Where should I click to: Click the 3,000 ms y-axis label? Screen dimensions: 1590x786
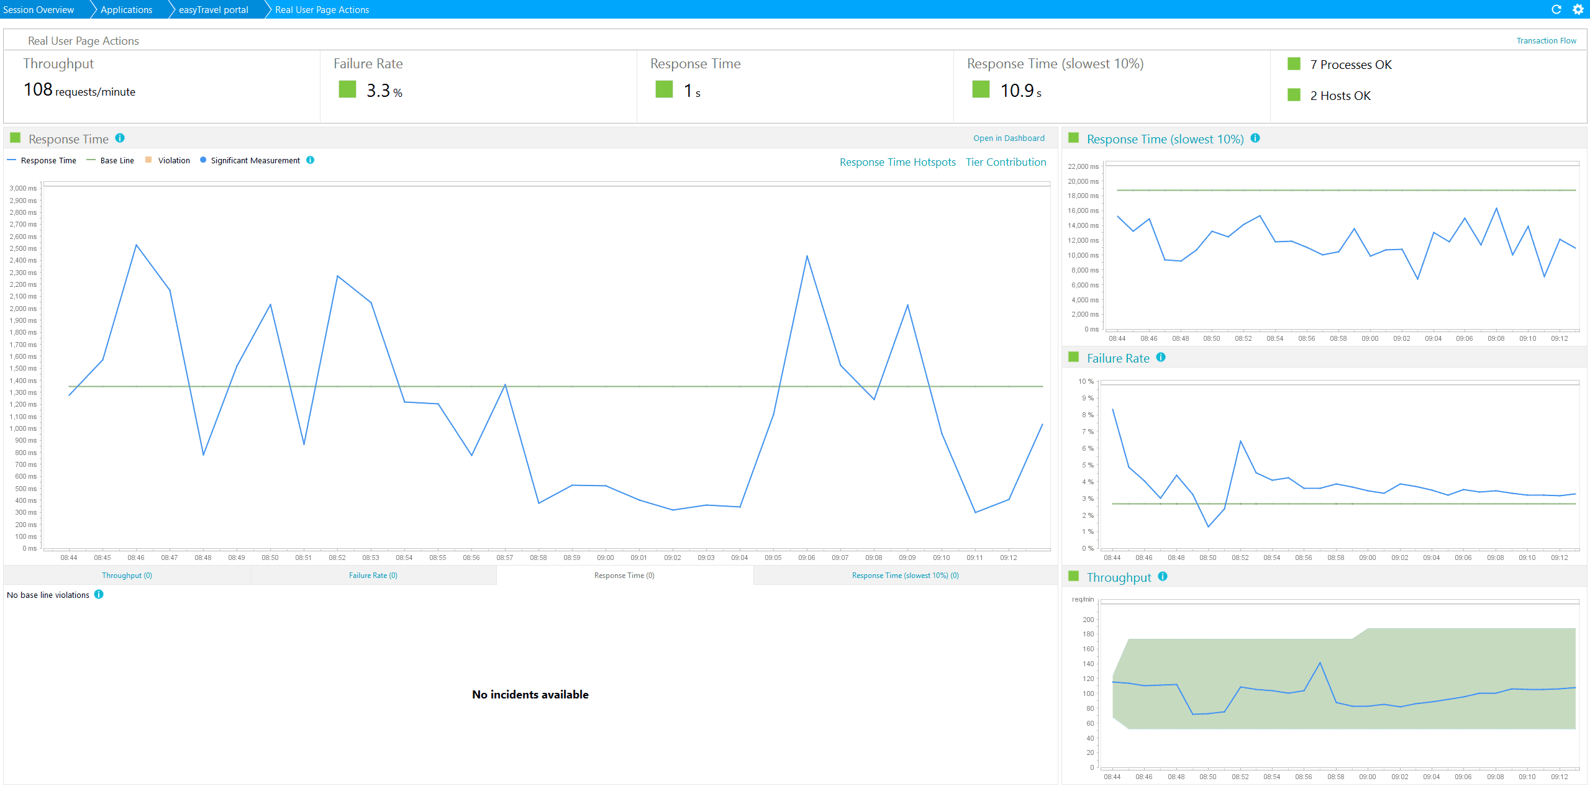(23, 188)
